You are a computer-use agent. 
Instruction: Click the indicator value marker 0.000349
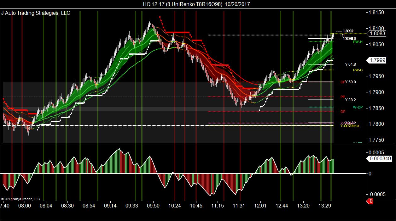tap(379, 159)
